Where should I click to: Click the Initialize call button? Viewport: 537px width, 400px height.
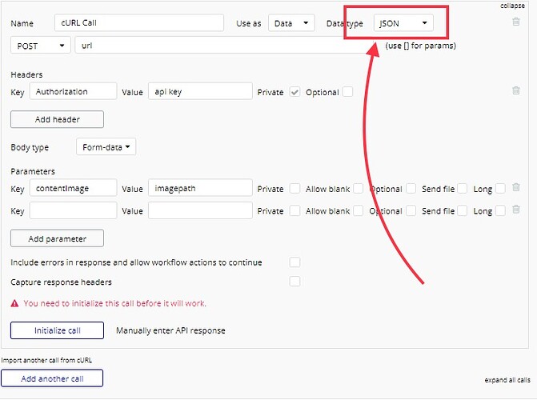[57, 330]
